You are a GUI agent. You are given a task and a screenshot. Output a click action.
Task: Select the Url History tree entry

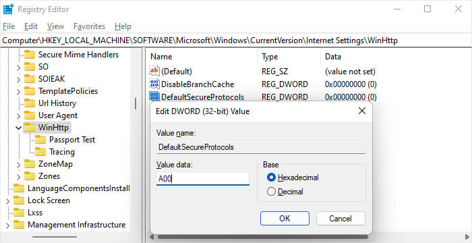pyautogui.click(x=57, y=103)
